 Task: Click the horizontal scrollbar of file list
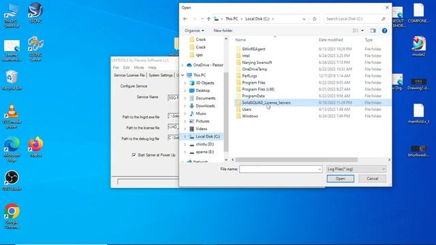pyautogui.click(x=296, y=160)
